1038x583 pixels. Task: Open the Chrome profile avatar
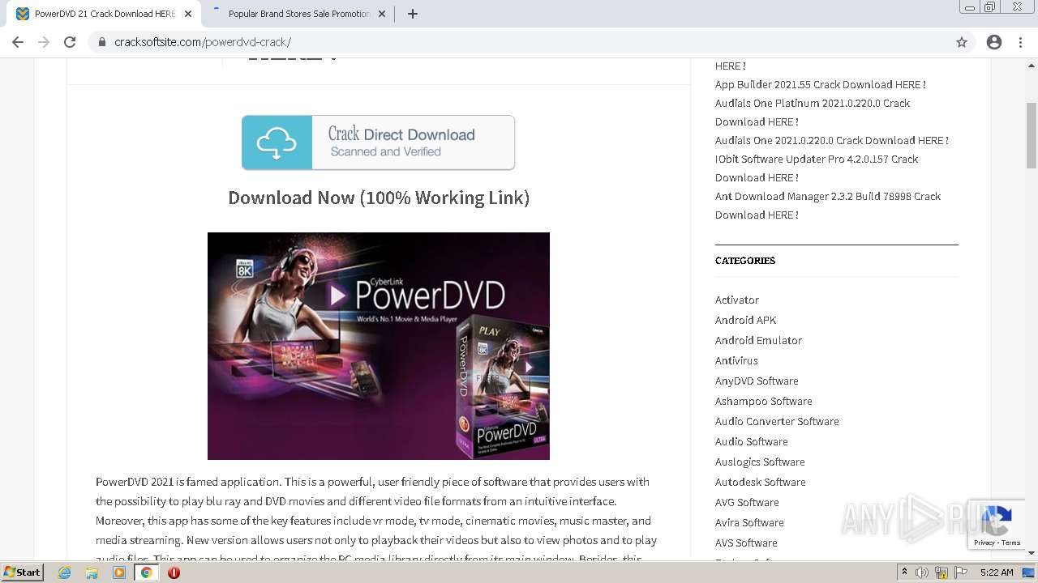(994, 42)
